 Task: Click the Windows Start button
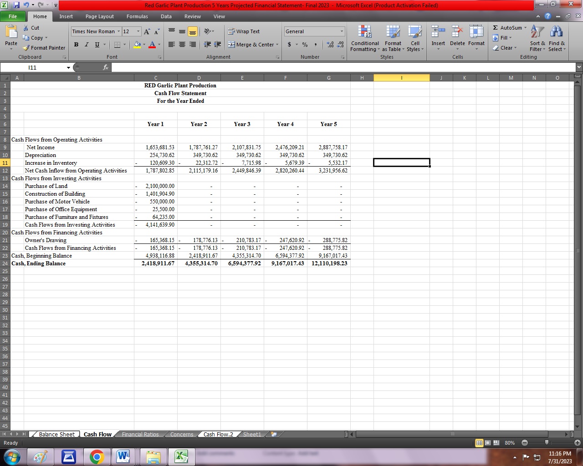click(12, 457)
